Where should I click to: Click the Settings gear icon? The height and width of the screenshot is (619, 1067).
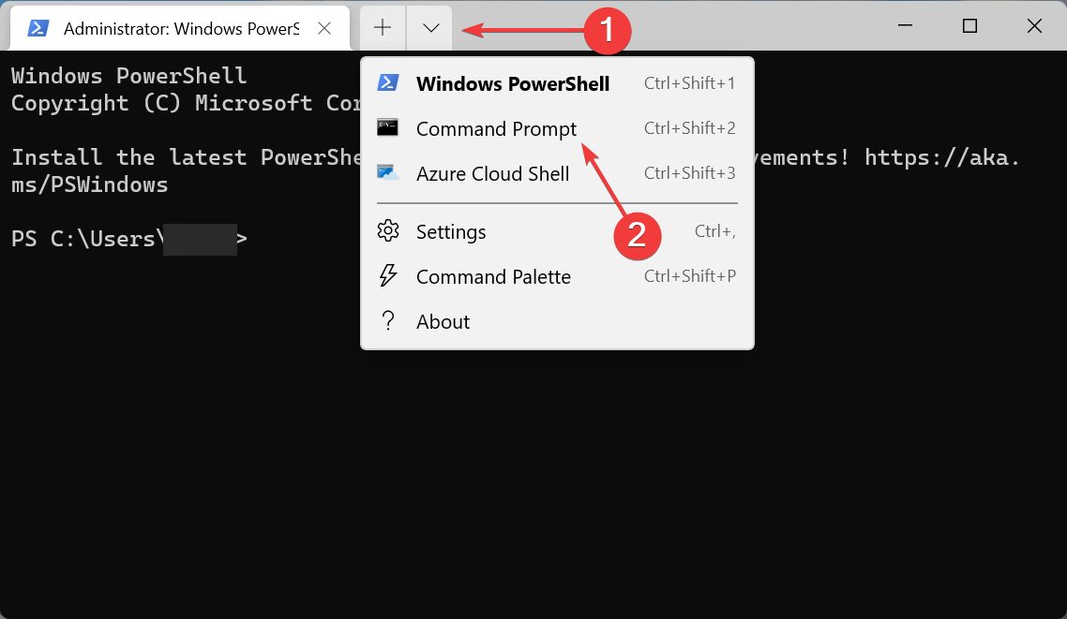[388, 231]
